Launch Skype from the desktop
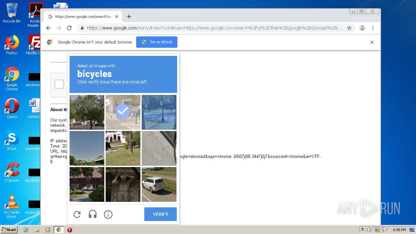This screenshot has width=416, height=234. (12, 140)
